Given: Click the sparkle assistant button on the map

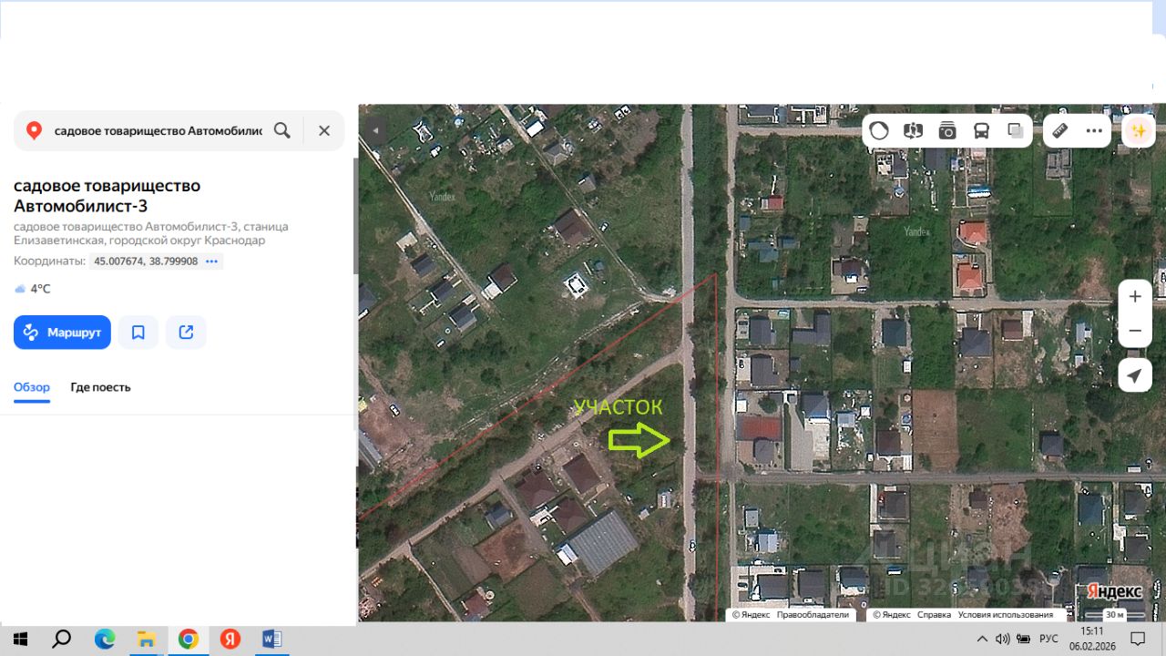Looking at the screenshot, I should [1138, 130].
